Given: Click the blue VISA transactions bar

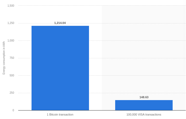Looking at the screenshot, I should coord(144,105).
